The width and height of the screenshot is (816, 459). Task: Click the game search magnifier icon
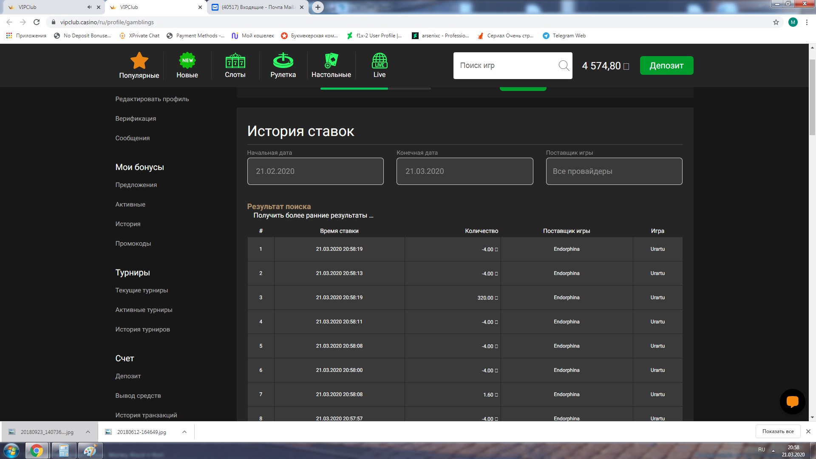(564, 65)
